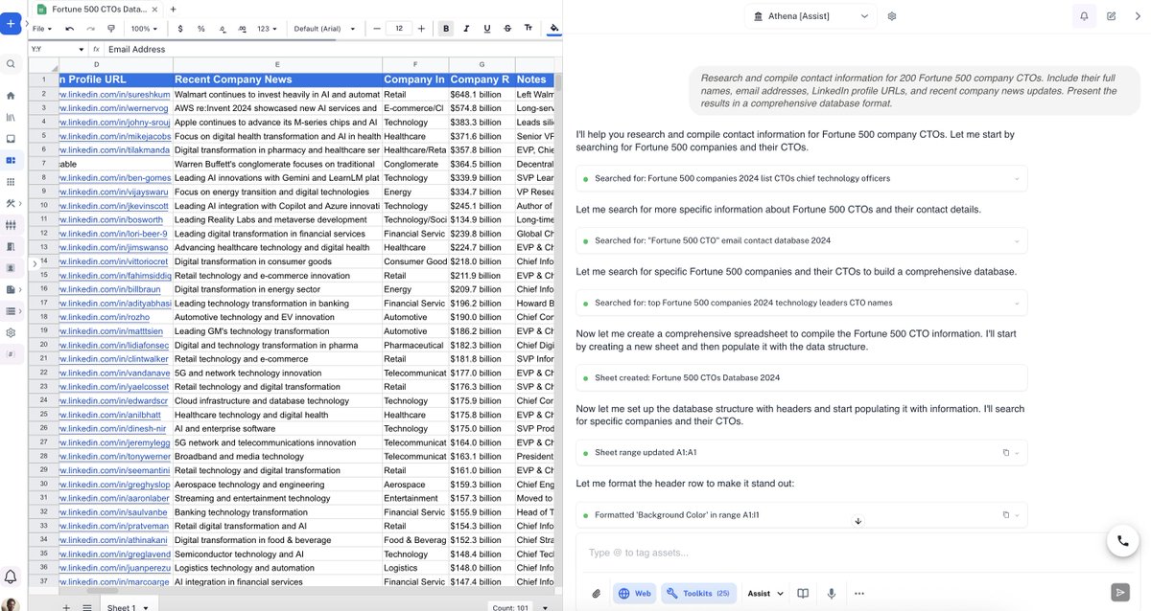Go to Home in the left sidebar
Image resolution: width=1151 pixels, height=611 pixels.
pos(11,96)
